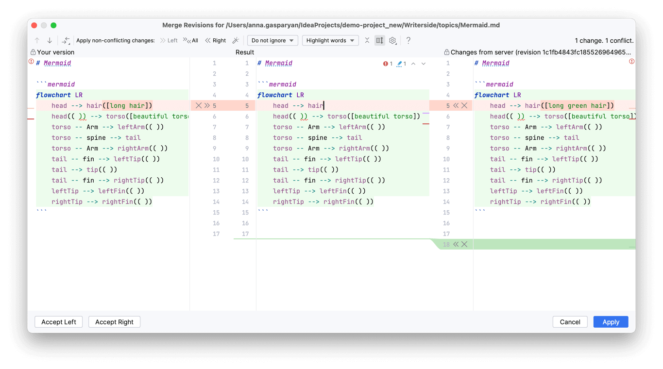663x369 pixels.
Task: Open help with the question mark icon
Action: [x=408, y=40]
